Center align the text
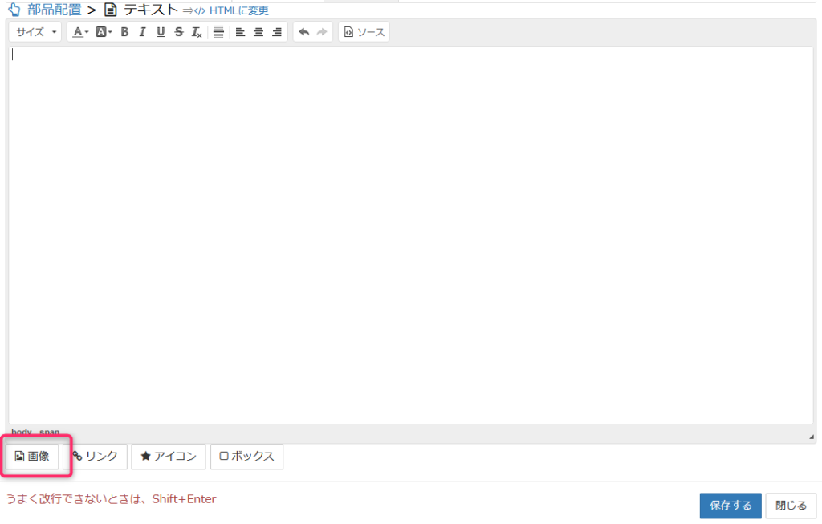 click(258, 32)
